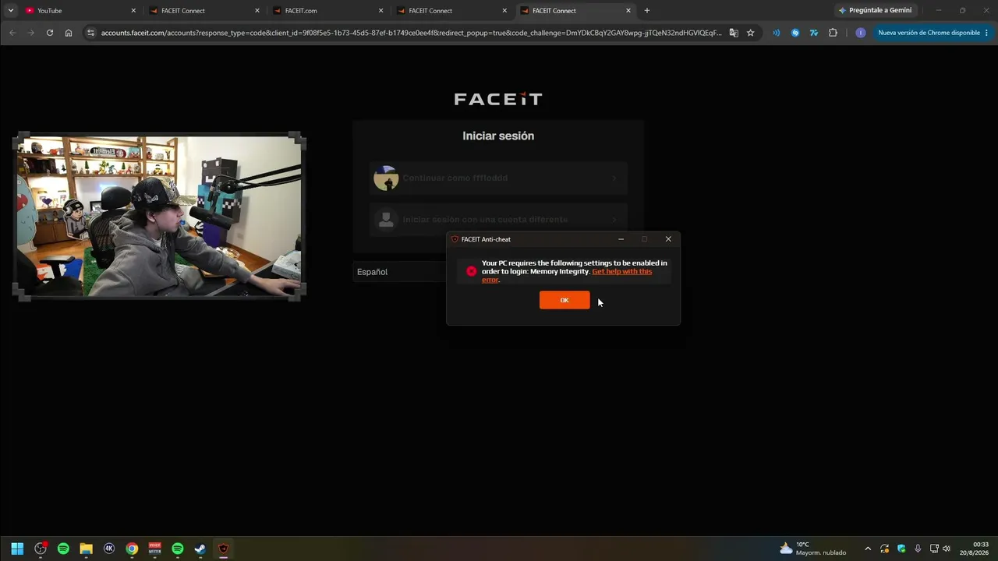This screenshot has height=561, width=998.
Task: Open 4K Video Downloader from the taskbar
Action: 109,549
